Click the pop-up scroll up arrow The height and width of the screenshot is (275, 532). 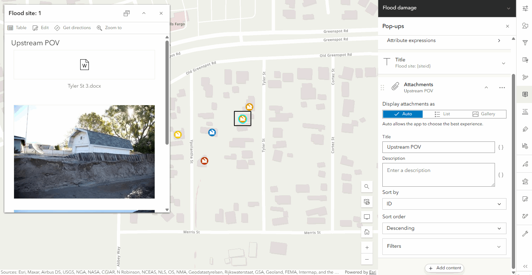[x=167, y=37]
